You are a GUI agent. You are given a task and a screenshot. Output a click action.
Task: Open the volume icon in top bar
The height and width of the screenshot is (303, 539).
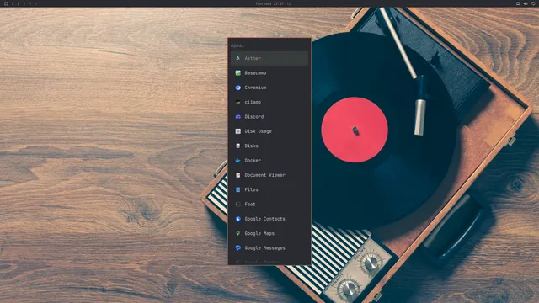coord(526,3)
